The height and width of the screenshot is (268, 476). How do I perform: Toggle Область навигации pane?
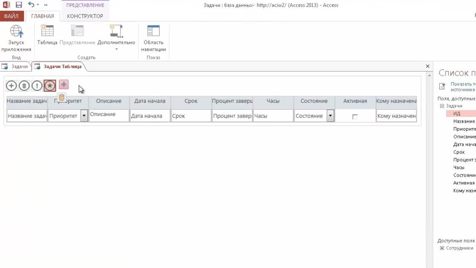[153, 38]
